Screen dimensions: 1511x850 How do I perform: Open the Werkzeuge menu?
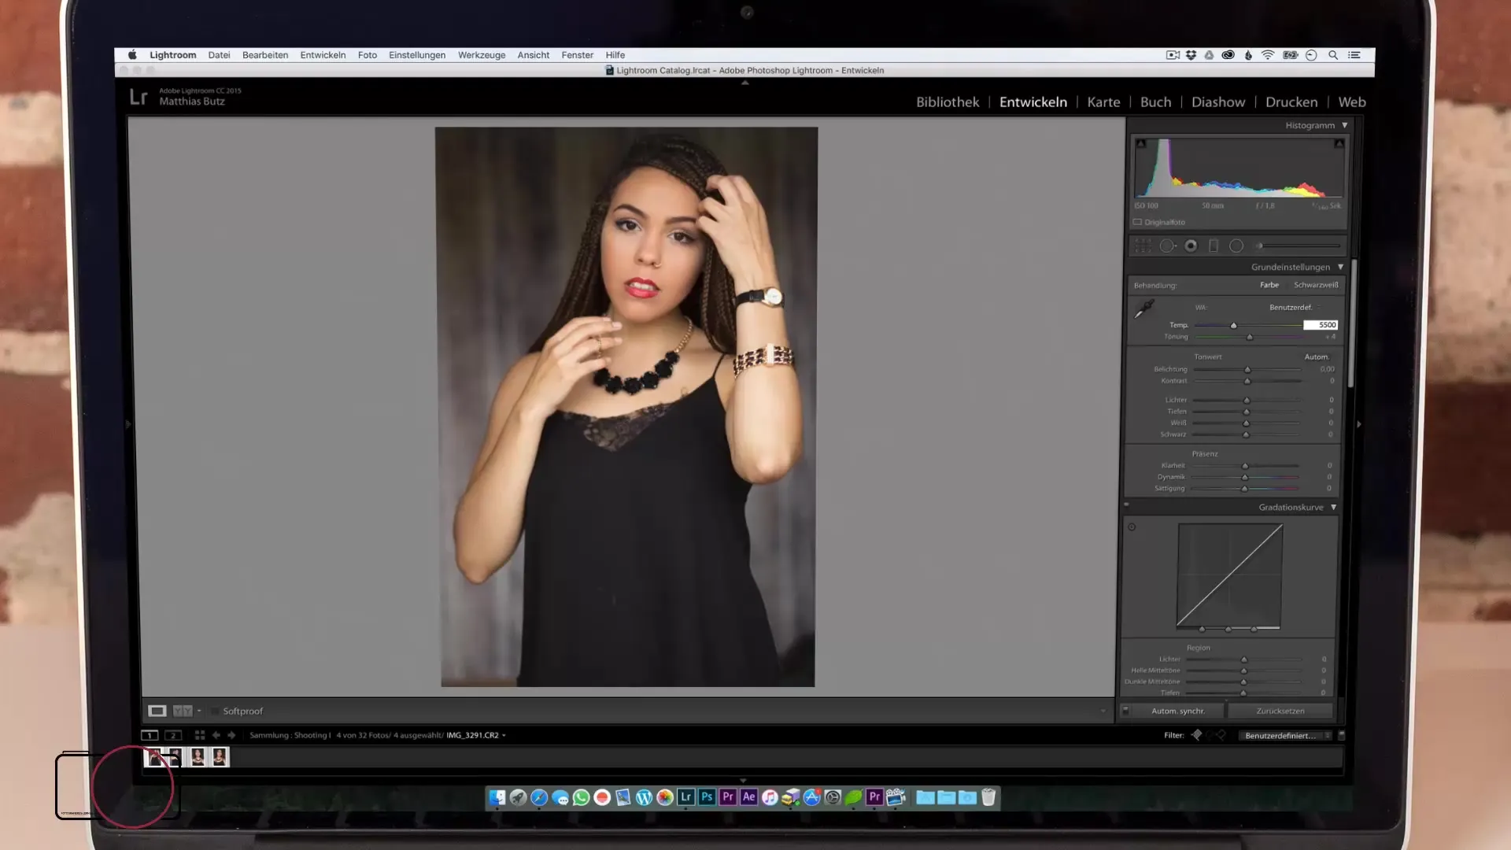[x=482, y=55]
